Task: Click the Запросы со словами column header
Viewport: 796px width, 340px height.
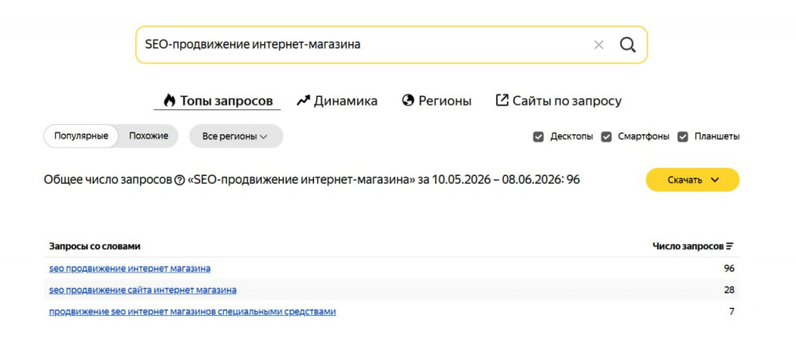Action: pyautogui.click(x=95, y=246)
